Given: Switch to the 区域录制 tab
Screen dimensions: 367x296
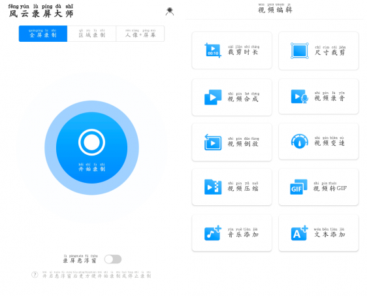Looking at the screenshot, I should pos(91,34).
